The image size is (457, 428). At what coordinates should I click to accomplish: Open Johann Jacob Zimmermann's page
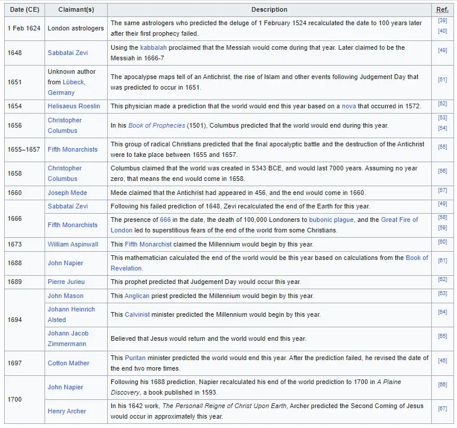(68, 338)
